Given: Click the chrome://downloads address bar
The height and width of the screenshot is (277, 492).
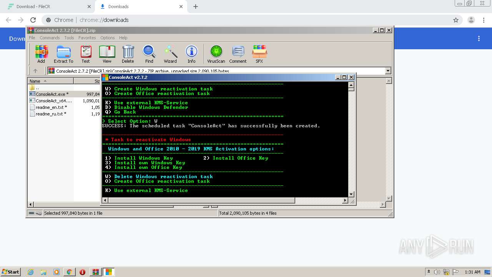Looking at the screenshot, I should pyautogui.click(x=246, y=20).
